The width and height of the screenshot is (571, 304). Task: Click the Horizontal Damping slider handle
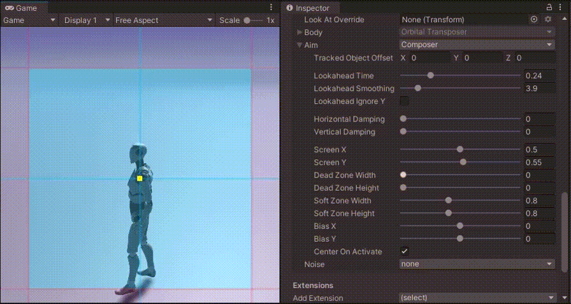click(x=403, y=119)
